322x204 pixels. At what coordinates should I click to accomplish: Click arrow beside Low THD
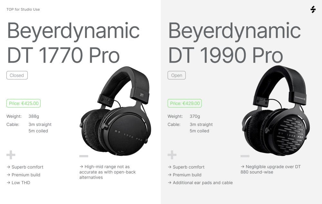(8, 182)
